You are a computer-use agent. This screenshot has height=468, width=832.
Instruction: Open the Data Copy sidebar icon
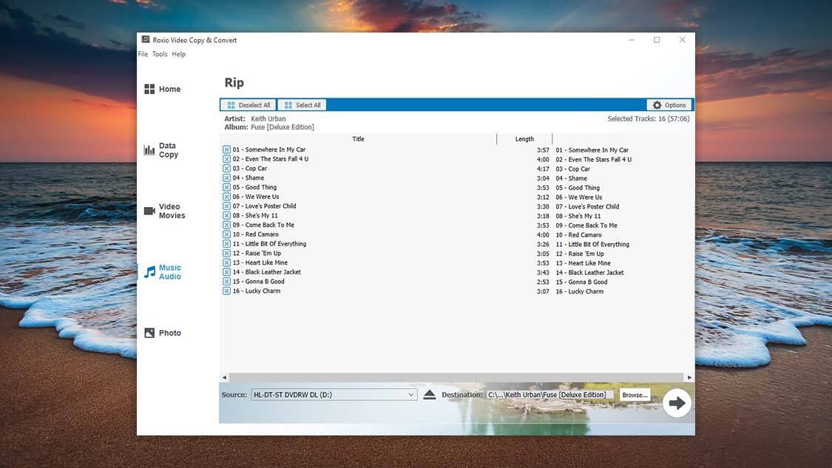coord(149,150)
